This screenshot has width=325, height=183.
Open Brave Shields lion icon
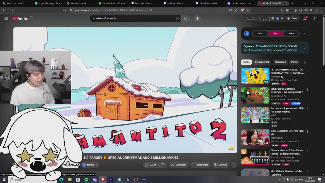pyautogui.click(x=242, y=10)
